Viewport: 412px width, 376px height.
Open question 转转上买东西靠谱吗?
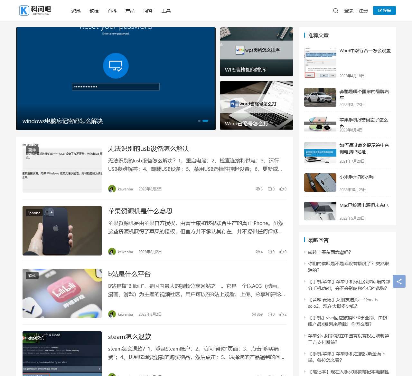(329, 252)
